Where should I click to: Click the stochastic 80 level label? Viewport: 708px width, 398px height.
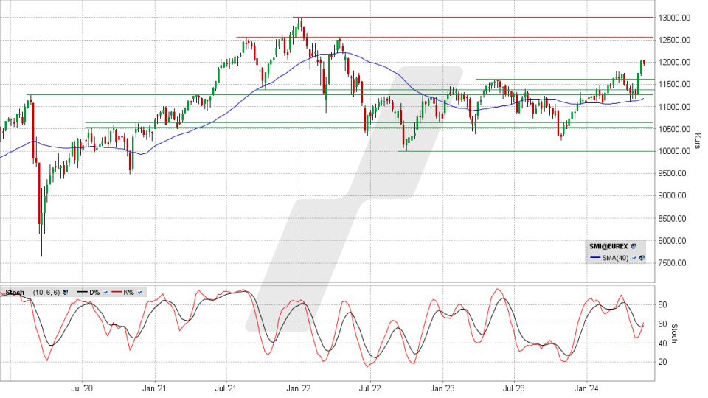click(662, 305)
